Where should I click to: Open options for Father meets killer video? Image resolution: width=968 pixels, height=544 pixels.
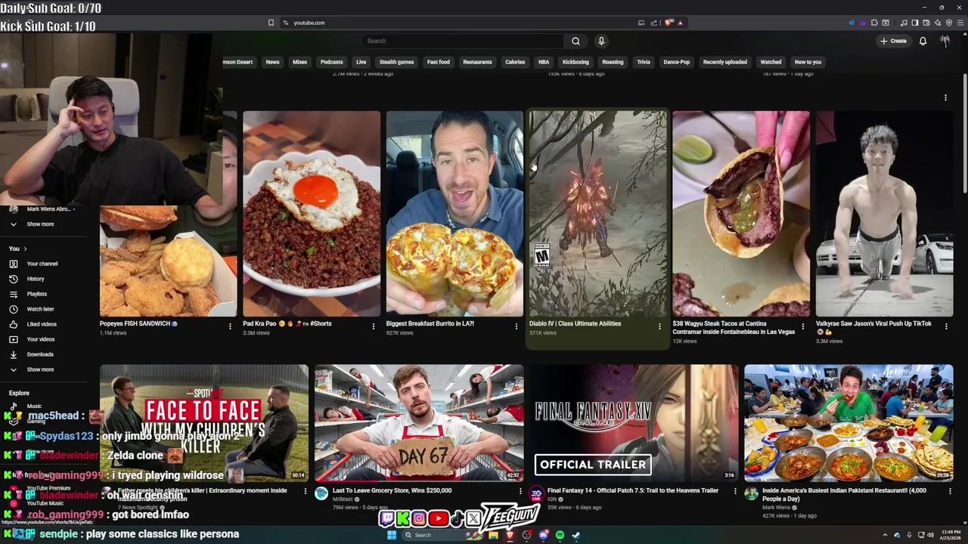pos(306,491)
